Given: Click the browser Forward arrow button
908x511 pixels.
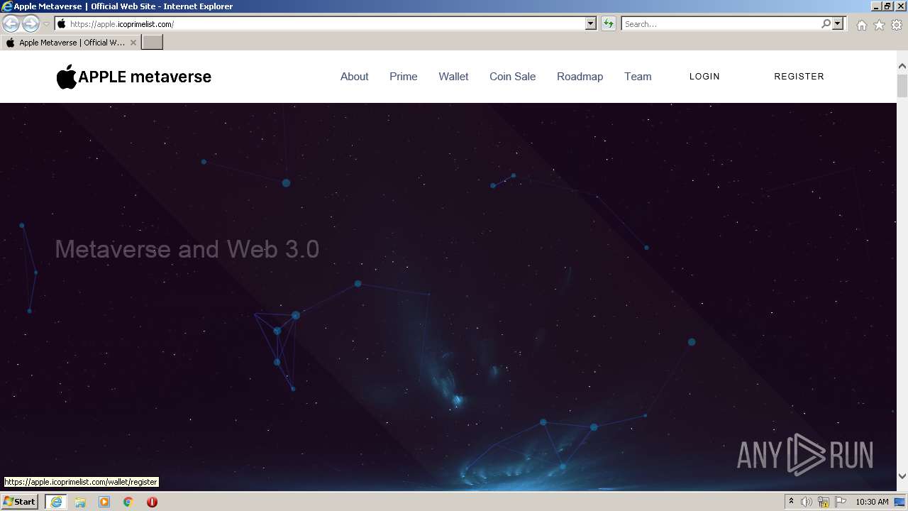Looking at the screenshot, I should click(31, 24).
